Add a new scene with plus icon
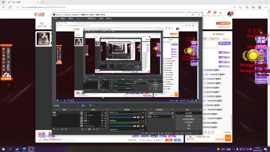The height and width of the screenshot is (152, 270). point(54,129)
